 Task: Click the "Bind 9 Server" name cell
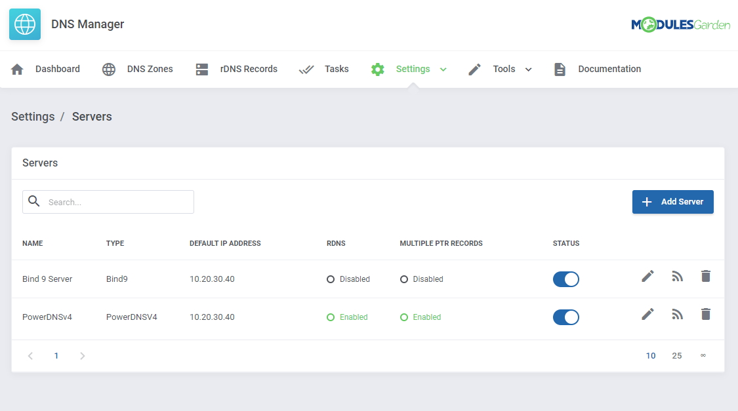pos(47,279)
